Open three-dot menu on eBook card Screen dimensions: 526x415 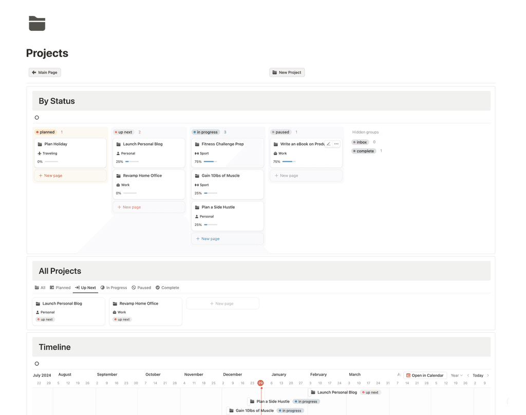pos(336,144)
